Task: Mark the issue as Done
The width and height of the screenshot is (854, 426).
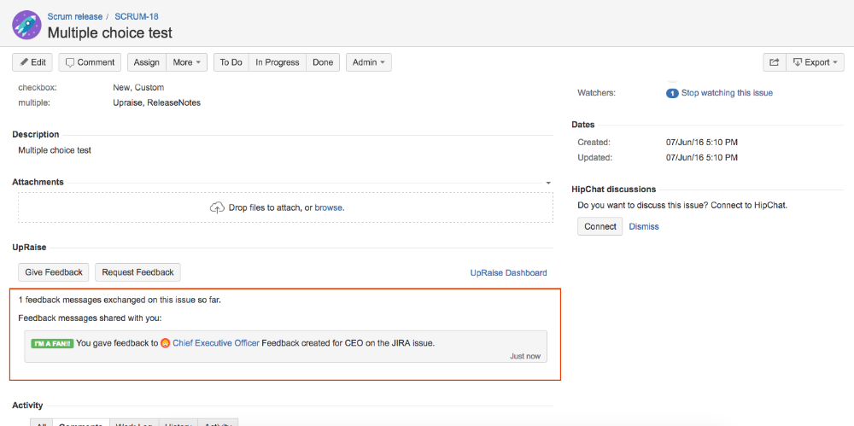Action: pos(323,62)
